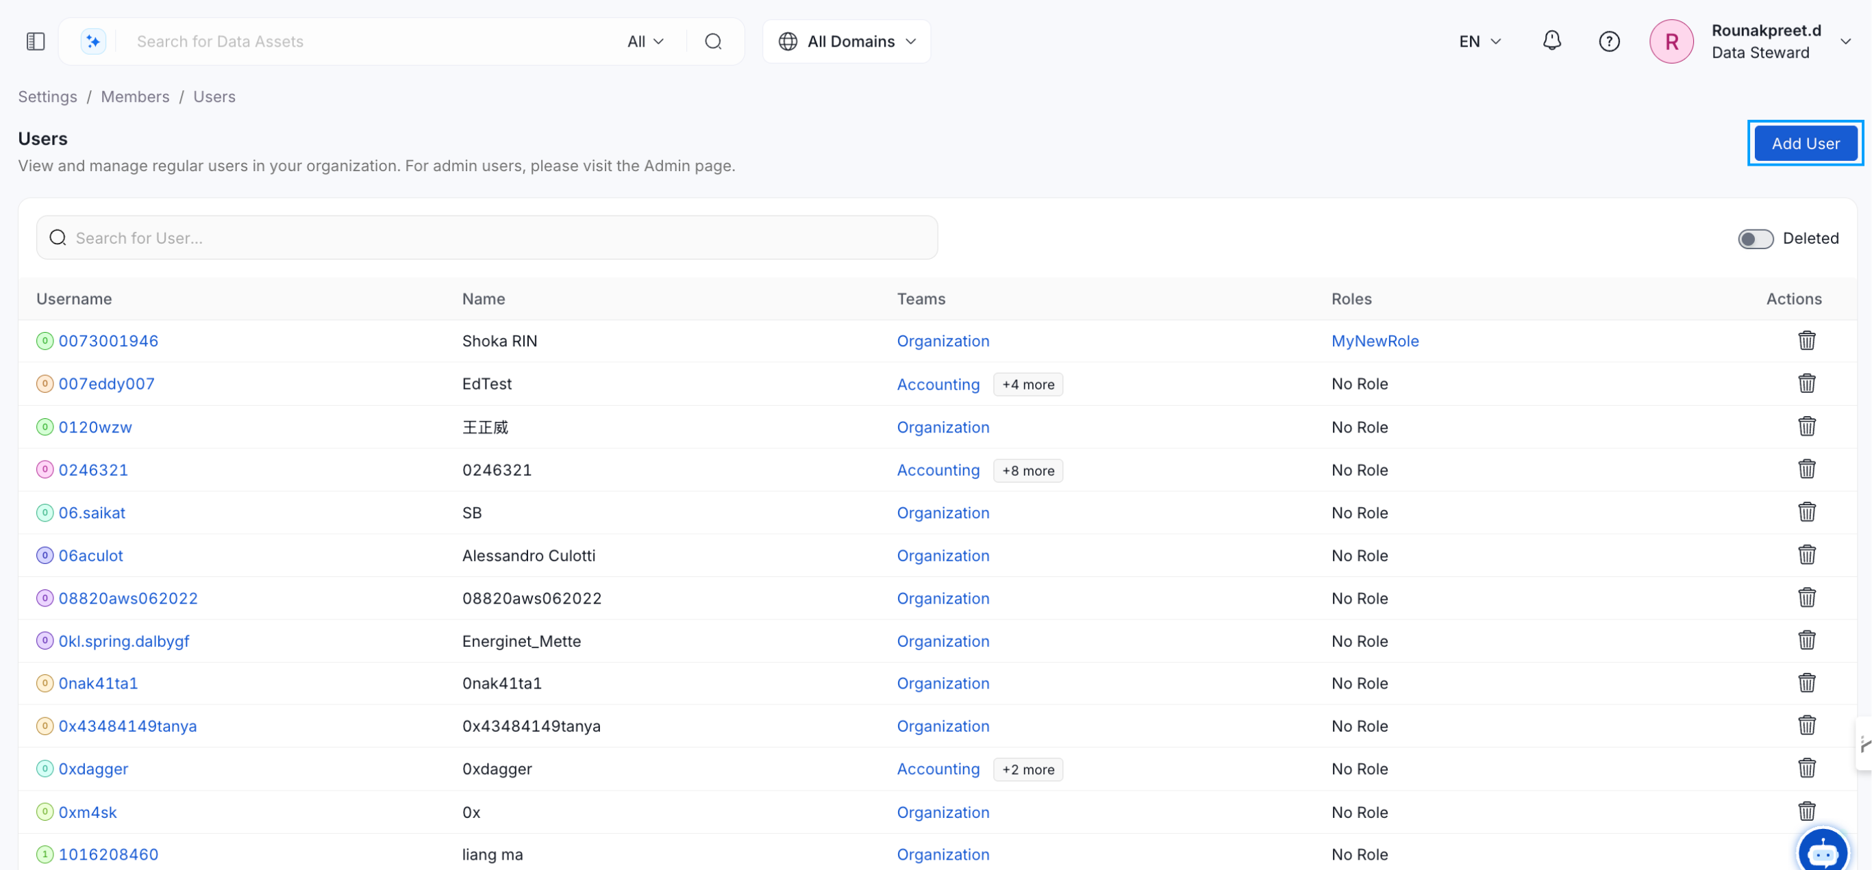Image resolution: width=1872 pixels, height=870 pixels.
Task: Navigate to Settings via breadcrumb
Action: click(x=47, y=96)
